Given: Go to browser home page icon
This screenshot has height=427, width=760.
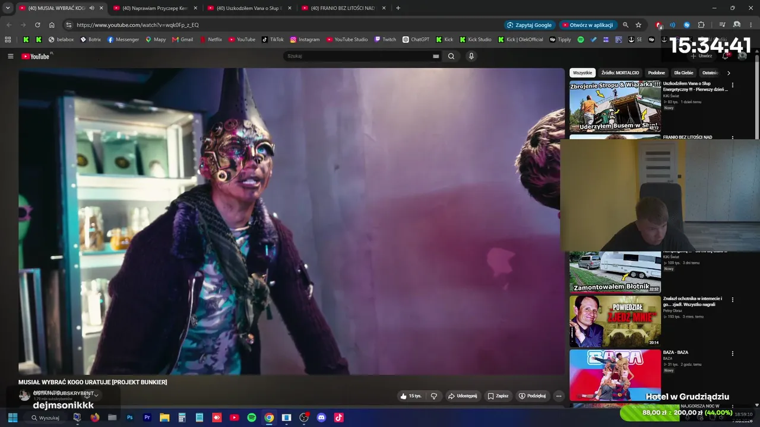Looking at the screenshot, I should coord(52,25).
